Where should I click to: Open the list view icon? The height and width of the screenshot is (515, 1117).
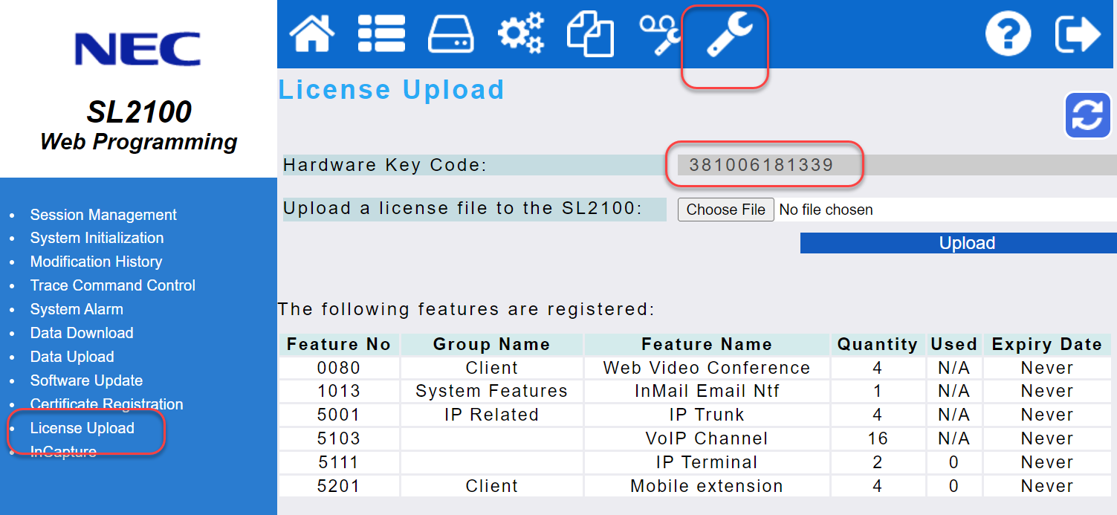381,34
